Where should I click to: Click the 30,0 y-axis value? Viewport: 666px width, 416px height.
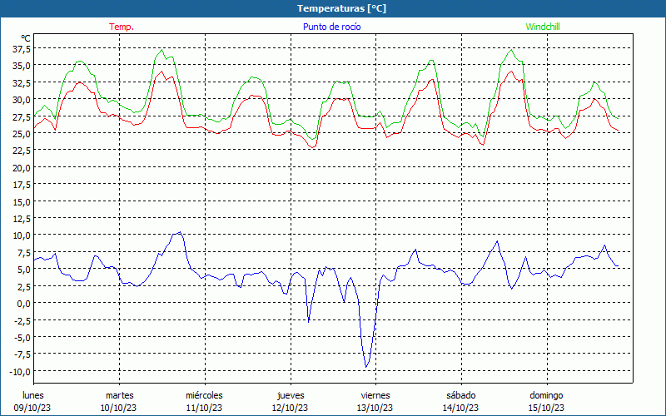click(21, 100)
